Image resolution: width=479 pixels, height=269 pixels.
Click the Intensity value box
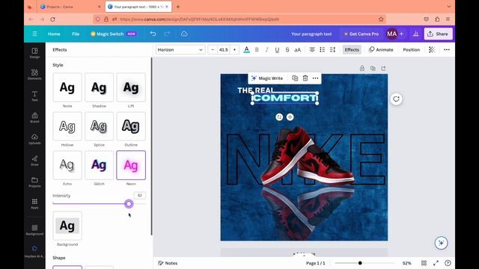tap(140, 196)
